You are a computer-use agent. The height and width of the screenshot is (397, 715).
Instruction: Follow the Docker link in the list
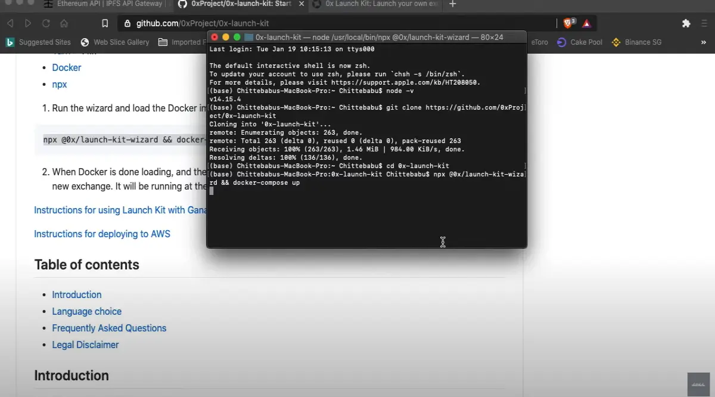(67, 68)
